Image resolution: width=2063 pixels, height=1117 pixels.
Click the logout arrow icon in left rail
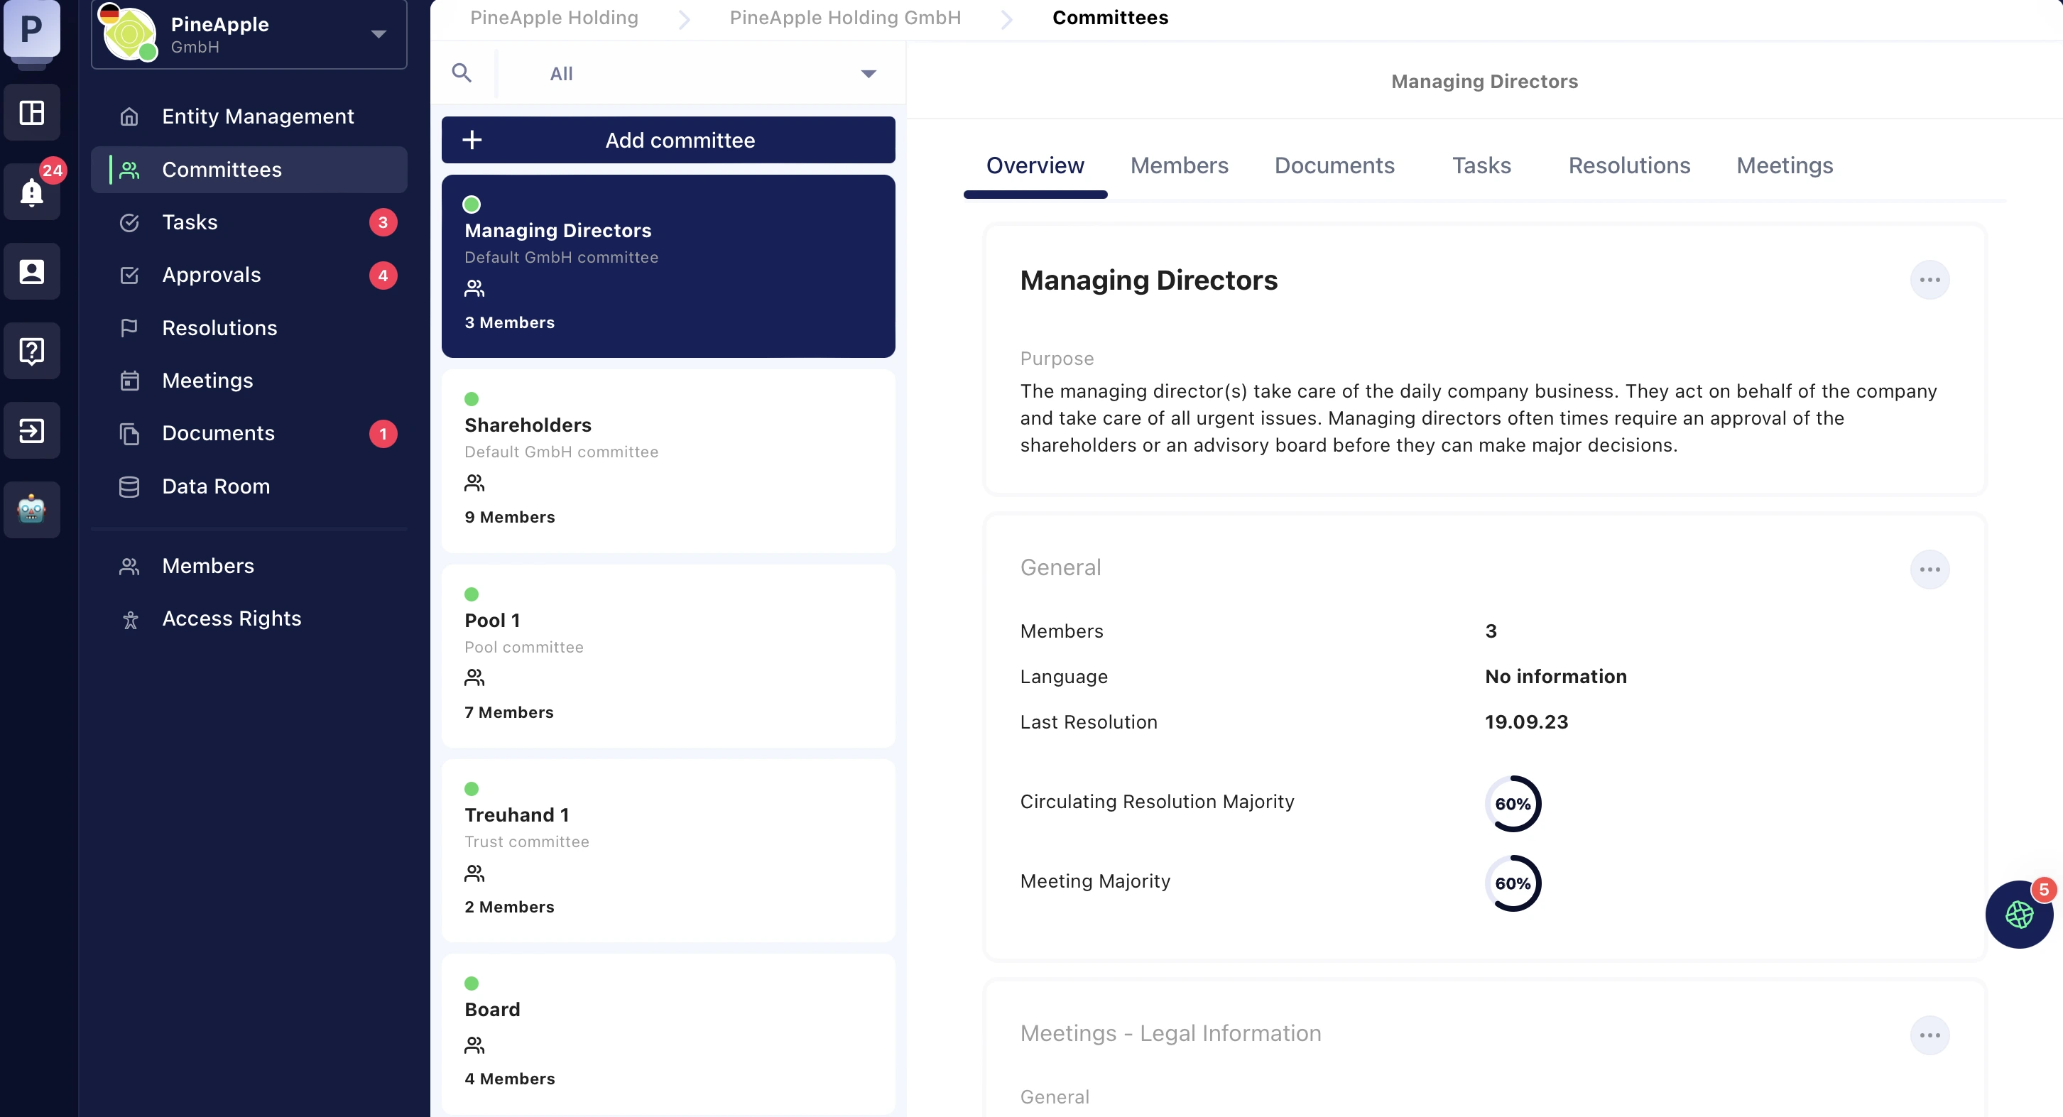31,431
